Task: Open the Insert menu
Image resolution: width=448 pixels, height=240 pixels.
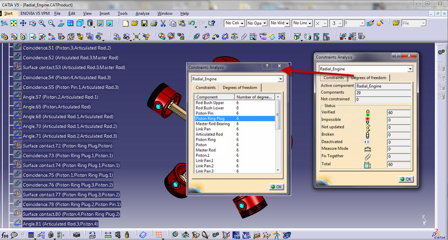Action: point(105,13)
